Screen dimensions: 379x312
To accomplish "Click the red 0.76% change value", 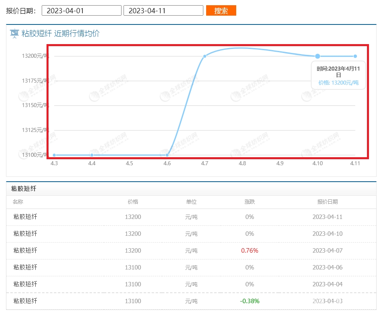I will (249, 251).
